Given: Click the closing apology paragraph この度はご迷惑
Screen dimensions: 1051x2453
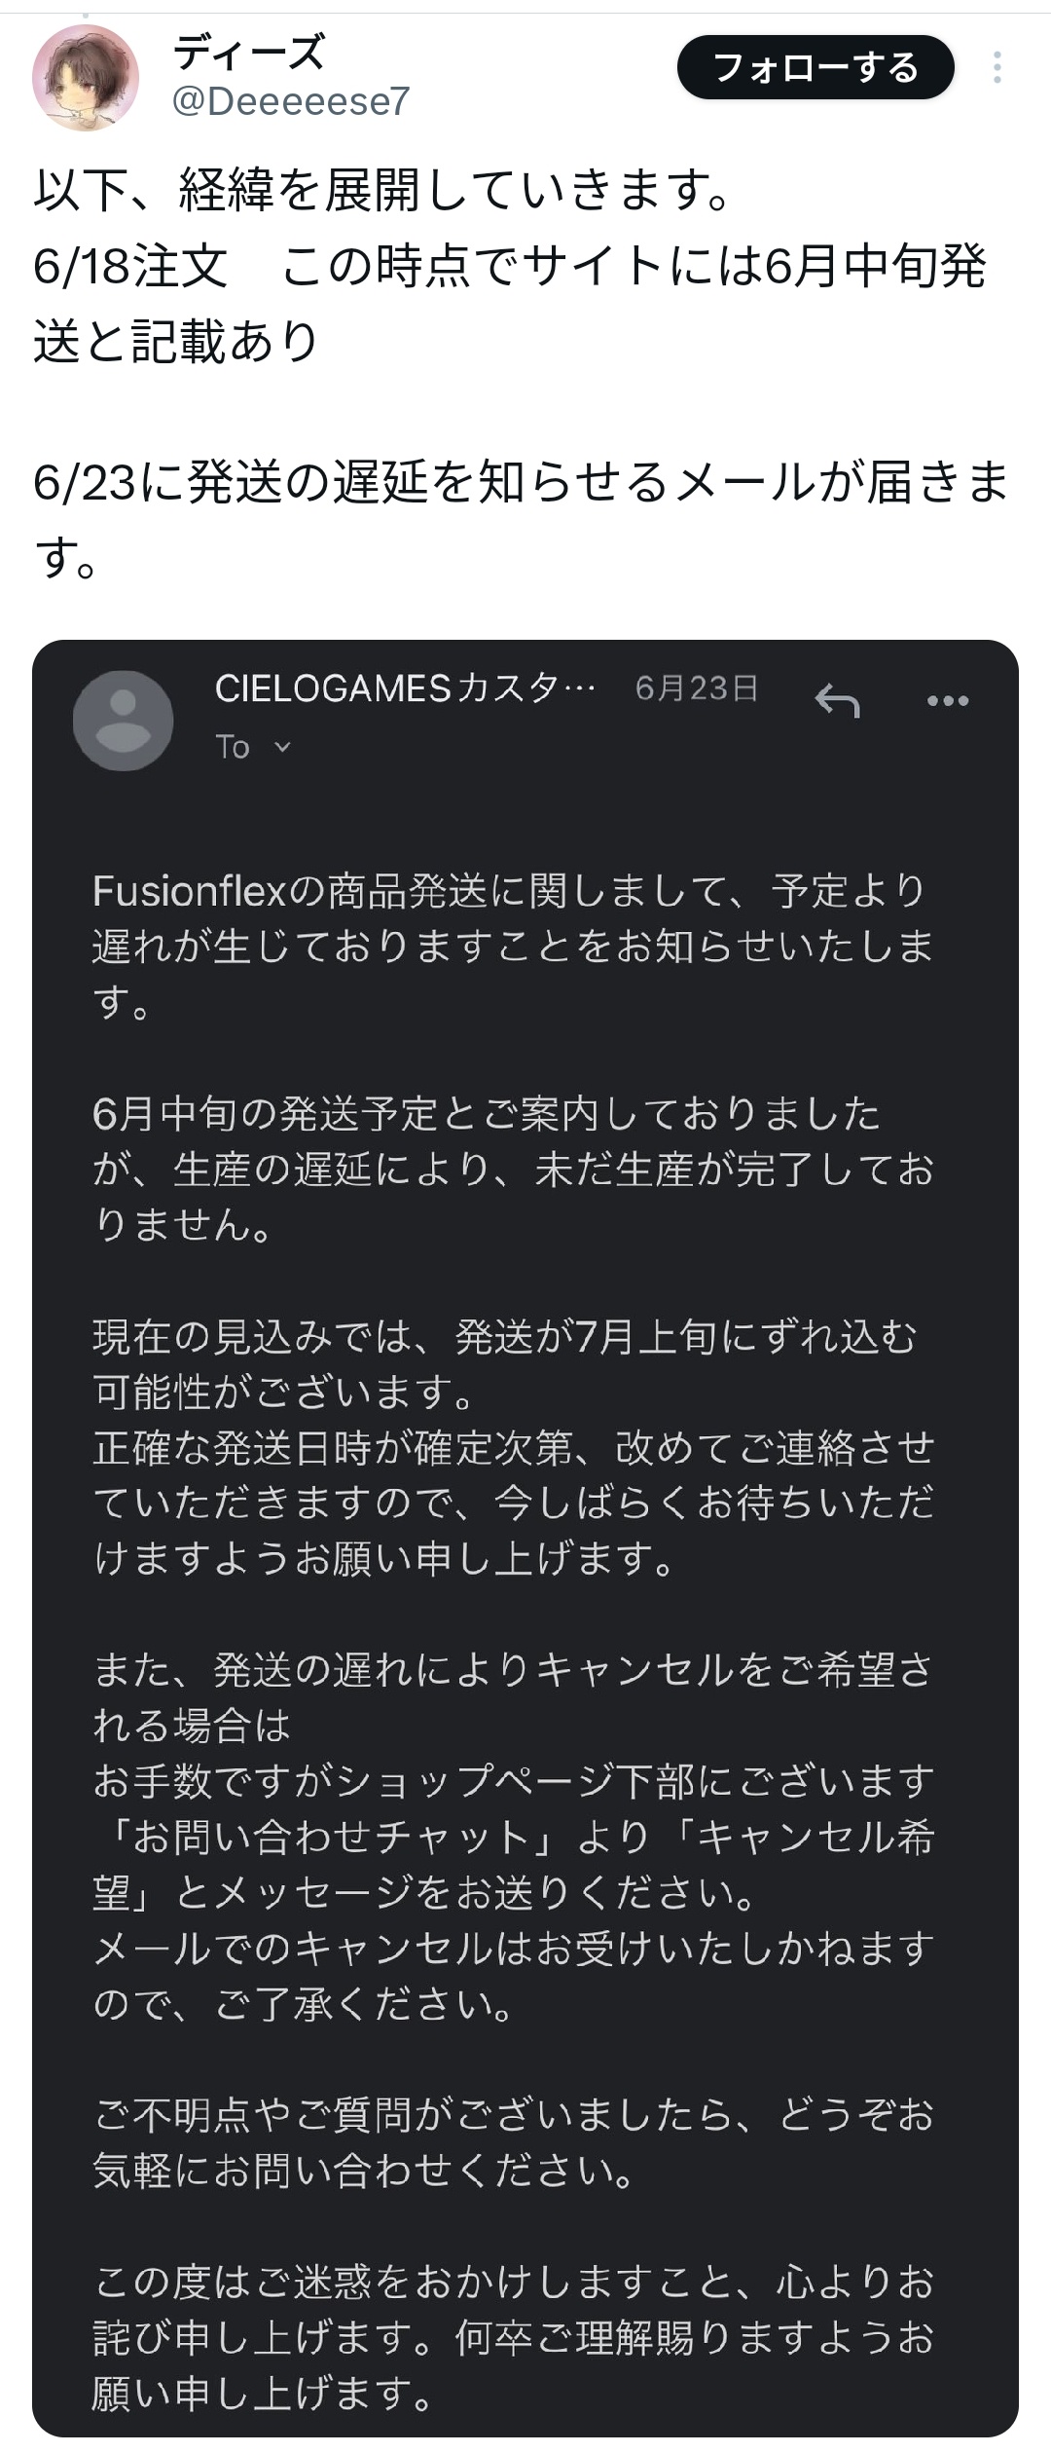Looking at the screenshot, I should pos(512,2337).
